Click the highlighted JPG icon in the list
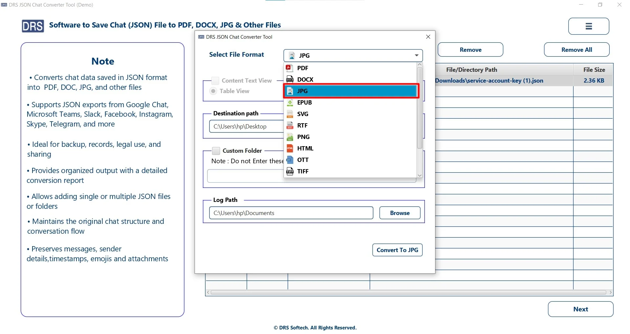Screen dimensions: 630x334 (290, 91)
